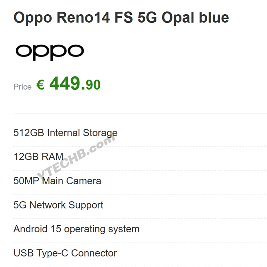Open the Oppo Reno14 FS product title

pos(121,17)
